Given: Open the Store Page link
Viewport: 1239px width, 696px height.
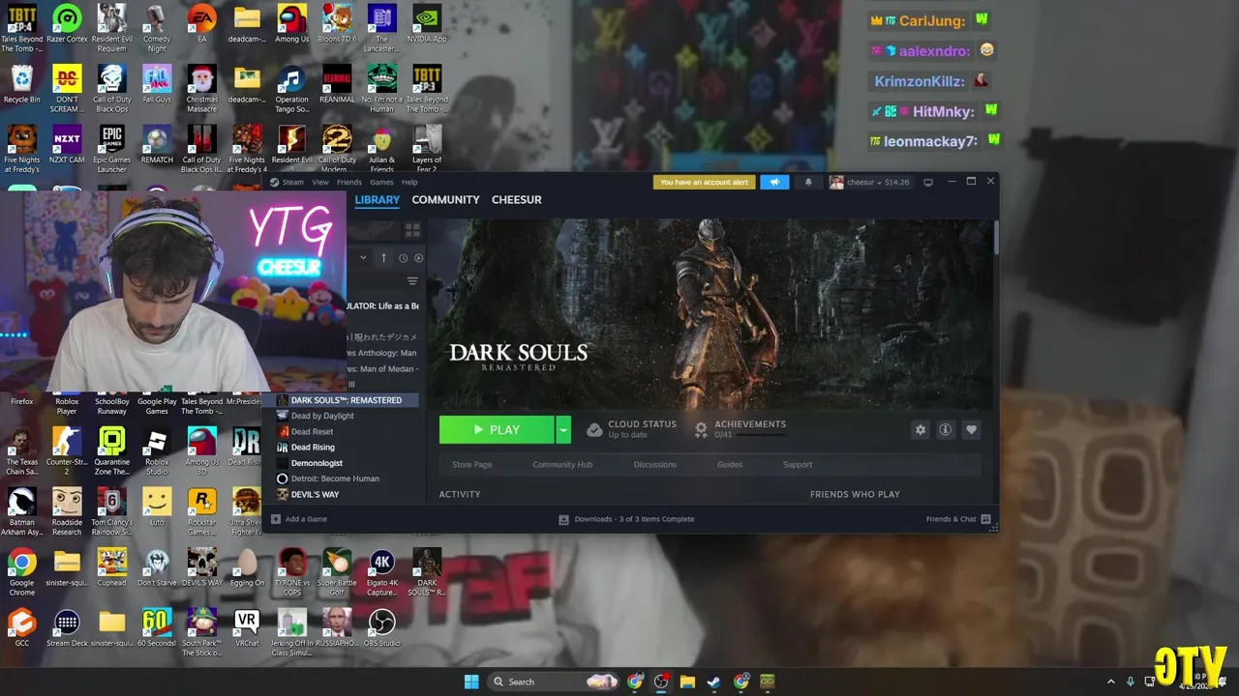Looking at the screenshot, I should click(x=472, y=465).
